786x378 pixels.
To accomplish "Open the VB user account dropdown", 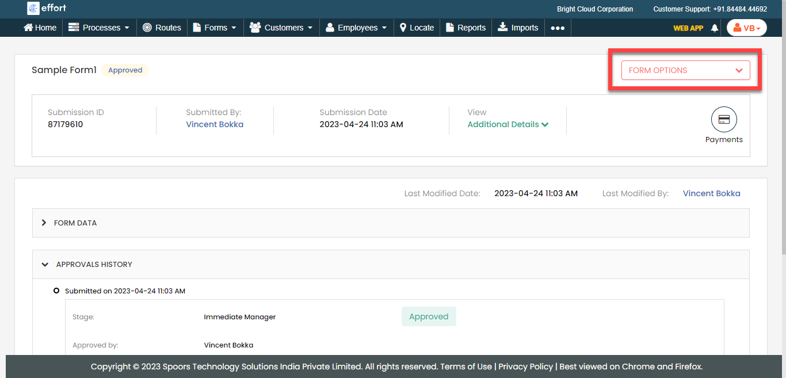I will coord(746,28).
